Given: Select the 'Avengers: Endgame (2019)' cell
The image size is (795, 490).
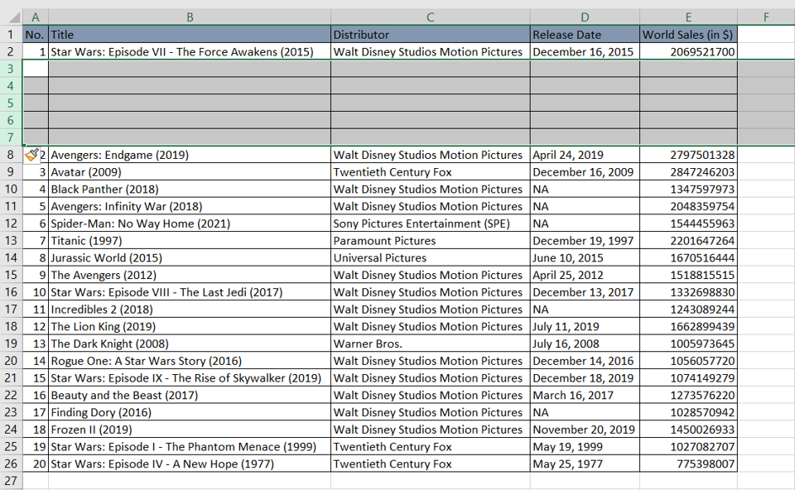Looking at the screenshot, I should [x=190, y=155].
